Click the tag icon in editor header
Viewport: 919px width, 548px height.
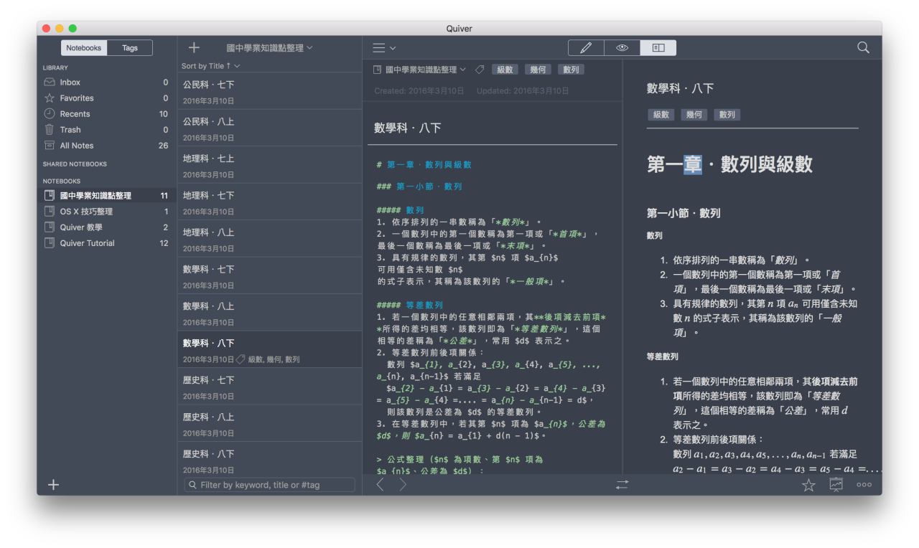tap(480, 70)
